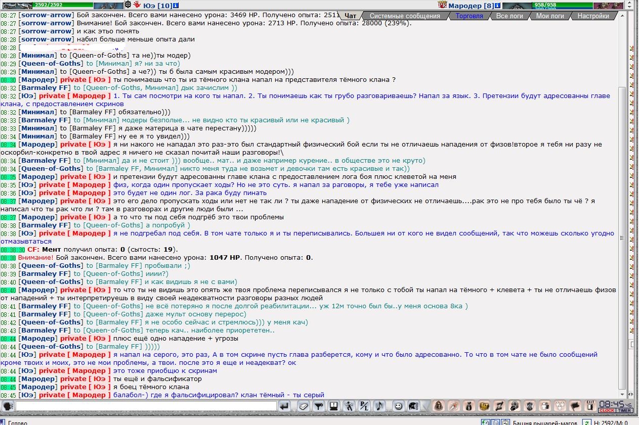
Task: Switch to the Чат tab
Action: coord(350,16)
